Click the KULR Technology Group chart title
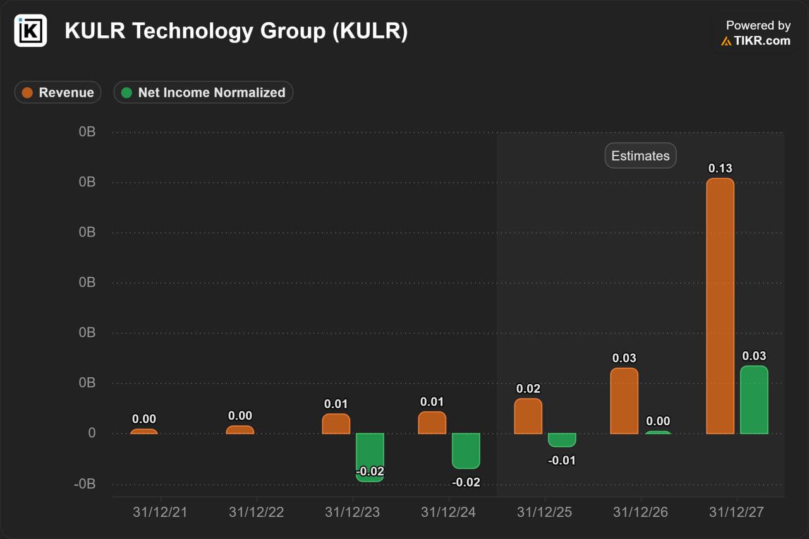Viewport: 809px width, 539px height. pyautogui.click(x=236, y=31)
